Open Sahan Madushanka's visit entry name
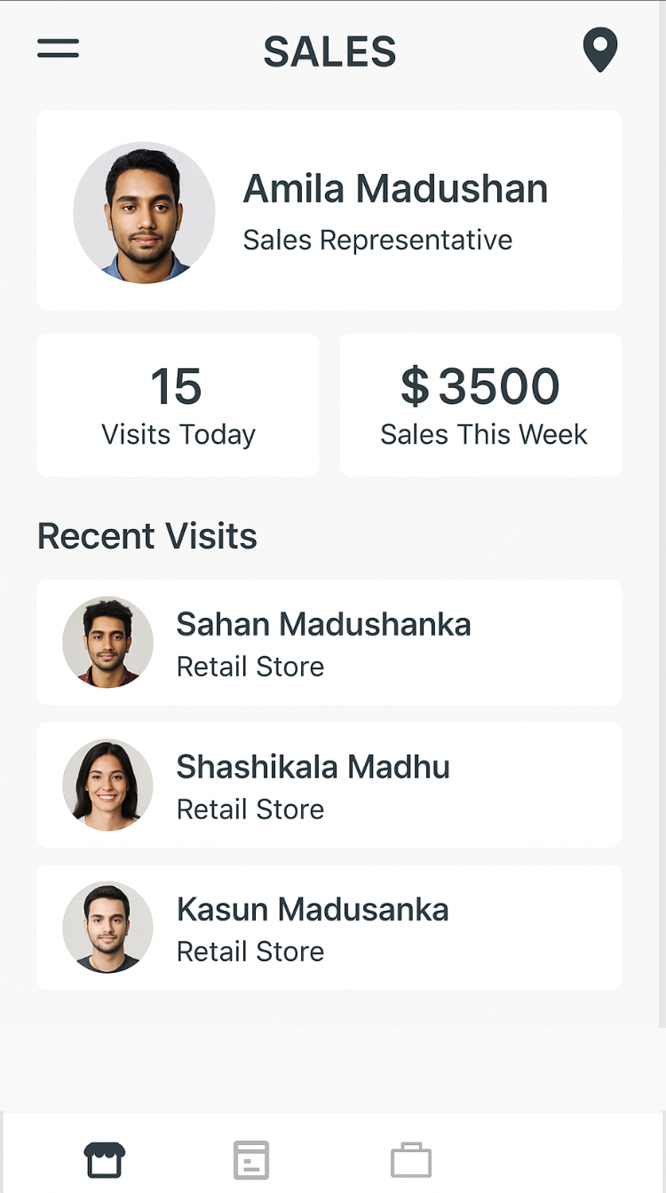Screen dimensions: 666x1193 (x=323, y=624)
